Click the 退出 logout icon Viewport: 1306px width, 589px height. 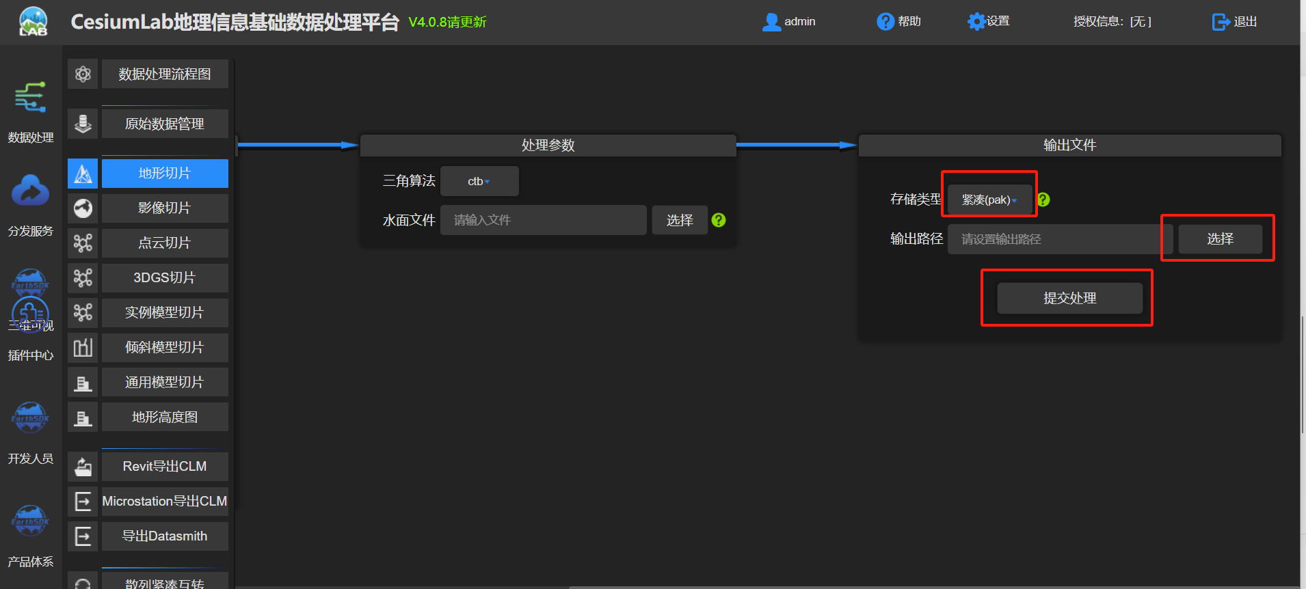coord(1221,22)
